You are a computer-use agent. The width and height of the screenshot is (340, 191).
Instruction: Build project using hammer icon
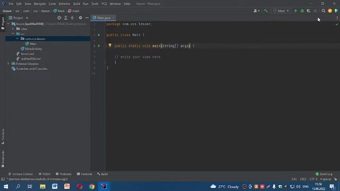(x=266, y=11)
